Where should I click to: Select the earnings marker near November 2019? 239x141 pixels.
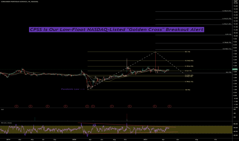(x=66, y=106)
